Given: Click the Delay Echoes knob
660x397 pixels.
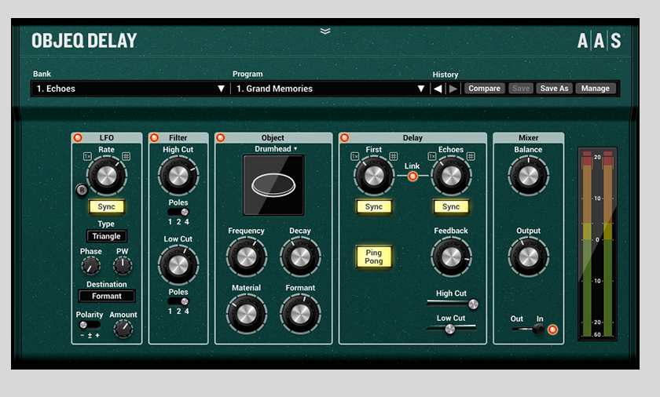Looking at the screenshot, I should coord(451,175).
